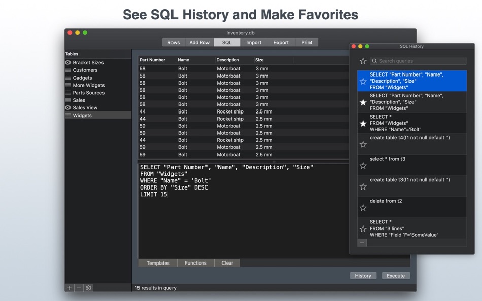The width and height of the screenshot is (482, 301).
Task: Star the create table t4 query
Action: coord(363,144)
